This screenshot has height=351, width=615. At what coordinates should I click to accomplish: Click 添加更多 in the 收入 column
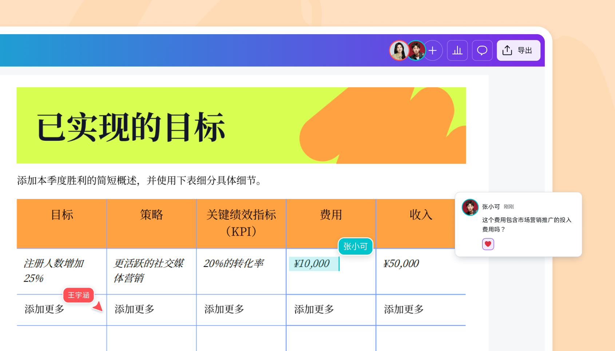404,309
